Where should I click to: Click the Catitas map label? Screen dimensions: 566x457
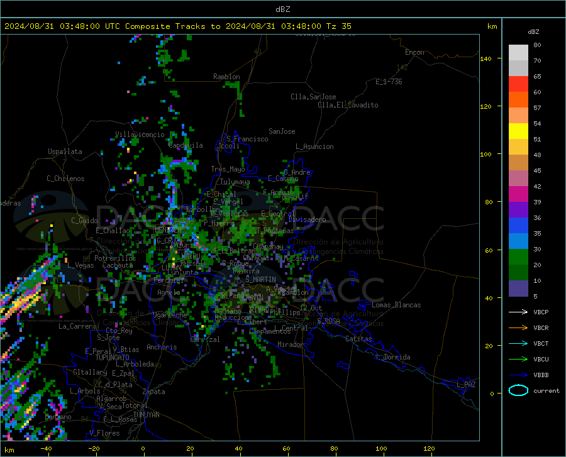click(358, 339)
